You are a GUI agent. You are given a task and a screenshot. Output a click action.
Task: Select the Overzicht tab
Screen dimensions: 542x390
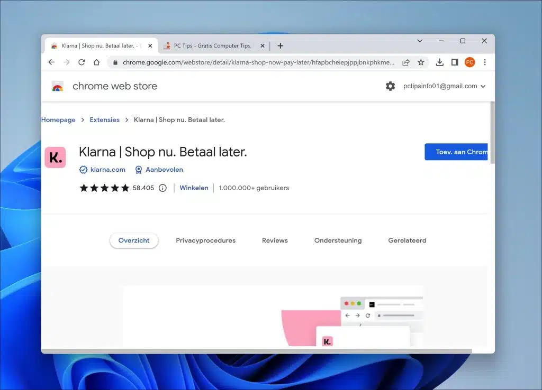[x=134, y=240]
